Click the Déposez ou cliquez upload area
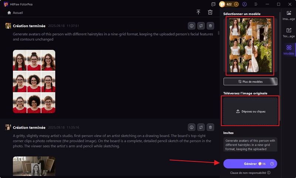This screenshot has width=296, height=178. pyautogui.click(x=250, y=111)
